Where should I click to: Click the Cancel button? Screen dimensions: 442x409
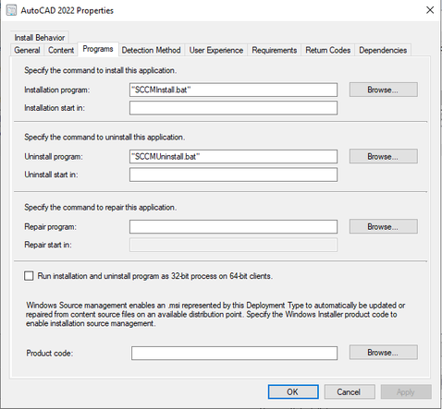tap(350, 391)
